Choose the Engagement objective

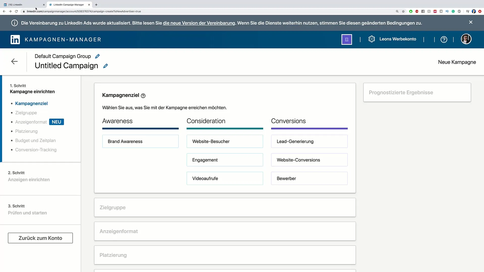[225, 160]
